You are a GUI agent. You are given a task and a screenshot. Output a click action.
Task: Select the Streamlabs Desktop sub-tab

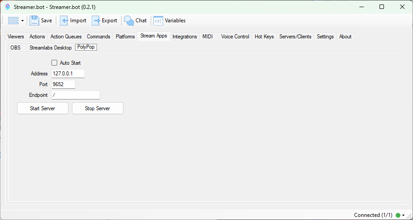[51, 47]
